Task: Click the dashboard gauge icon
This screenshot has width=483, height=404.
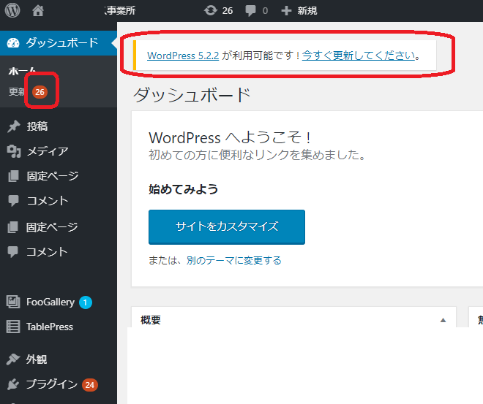Action: click(13, 43)
